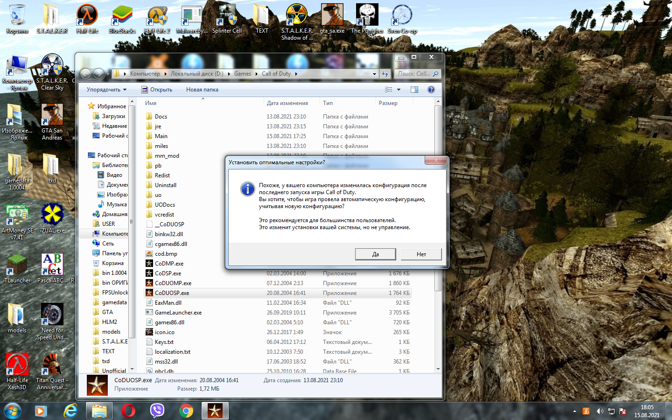This screenshot has width=672, height=420.
Task: Click the refresh button beside address bar
Action: coord(385,74)
